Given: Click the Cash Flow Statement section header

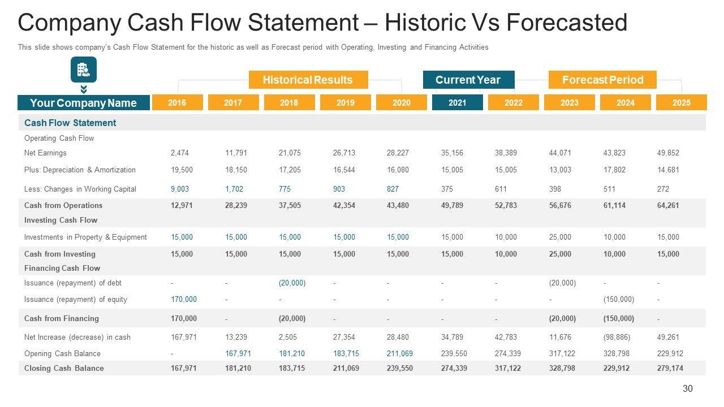Looking at the screenshot, I should coord(70,123).
